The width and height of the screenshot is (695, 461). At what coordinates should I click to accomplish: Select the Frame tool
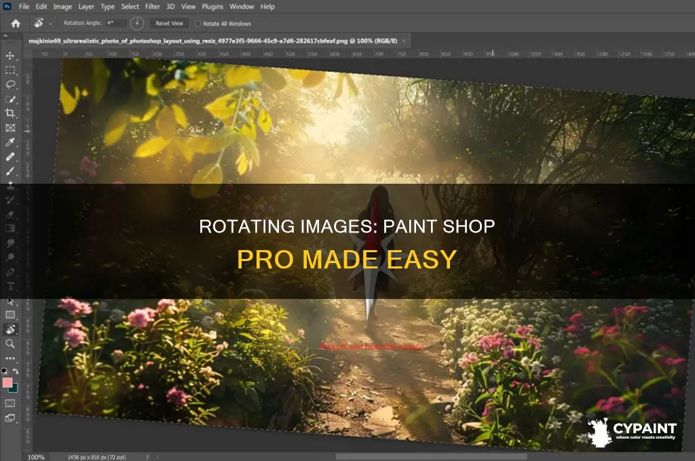point(10,127)
